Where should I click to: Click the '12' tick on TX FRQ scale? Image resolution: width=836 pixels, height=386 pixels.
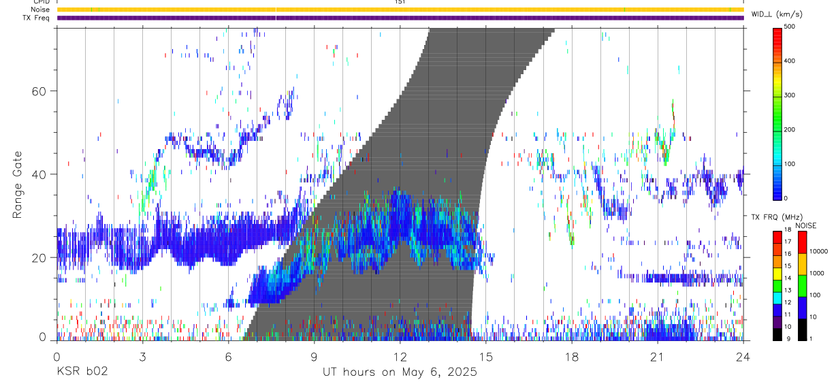pyautogui.click(x=787, y=302)
